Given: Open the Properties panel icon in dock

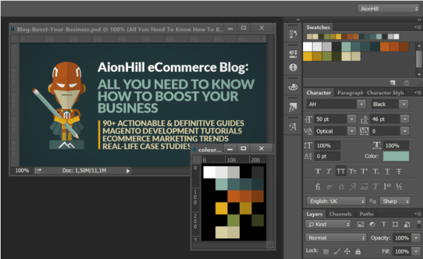Looking at the screenshot, I should [293, 53].
